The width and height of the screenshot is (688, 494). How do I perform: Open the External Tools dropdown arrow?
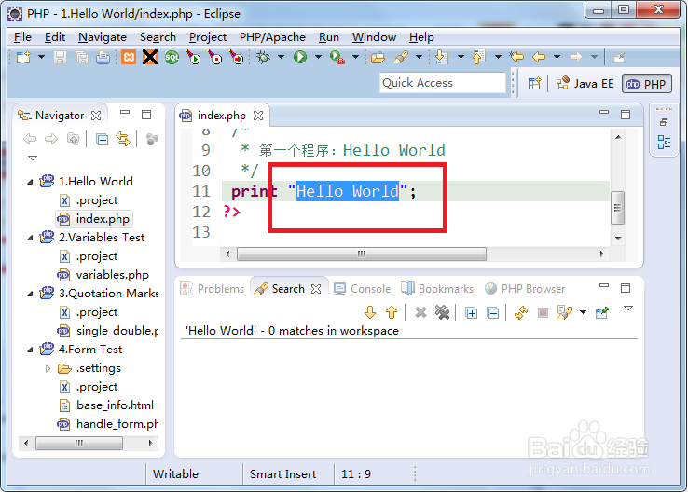(x=355, y=57)
